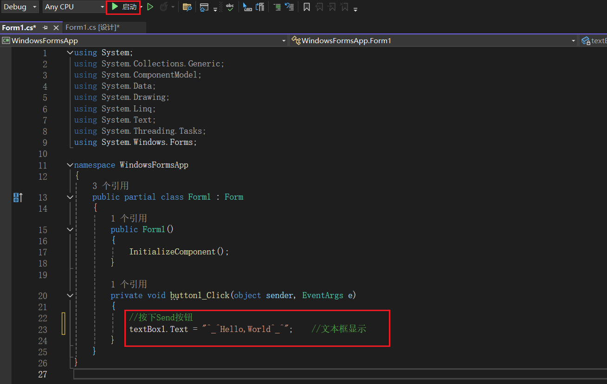Open 1 个引用 link above button1_Click
This screenshot has width=607, height=384.
tap(129, 284)
